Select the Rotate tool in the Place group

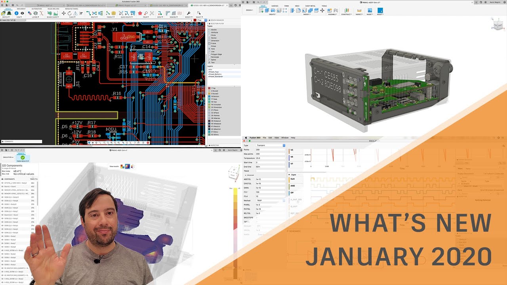(x=69, y=13)
